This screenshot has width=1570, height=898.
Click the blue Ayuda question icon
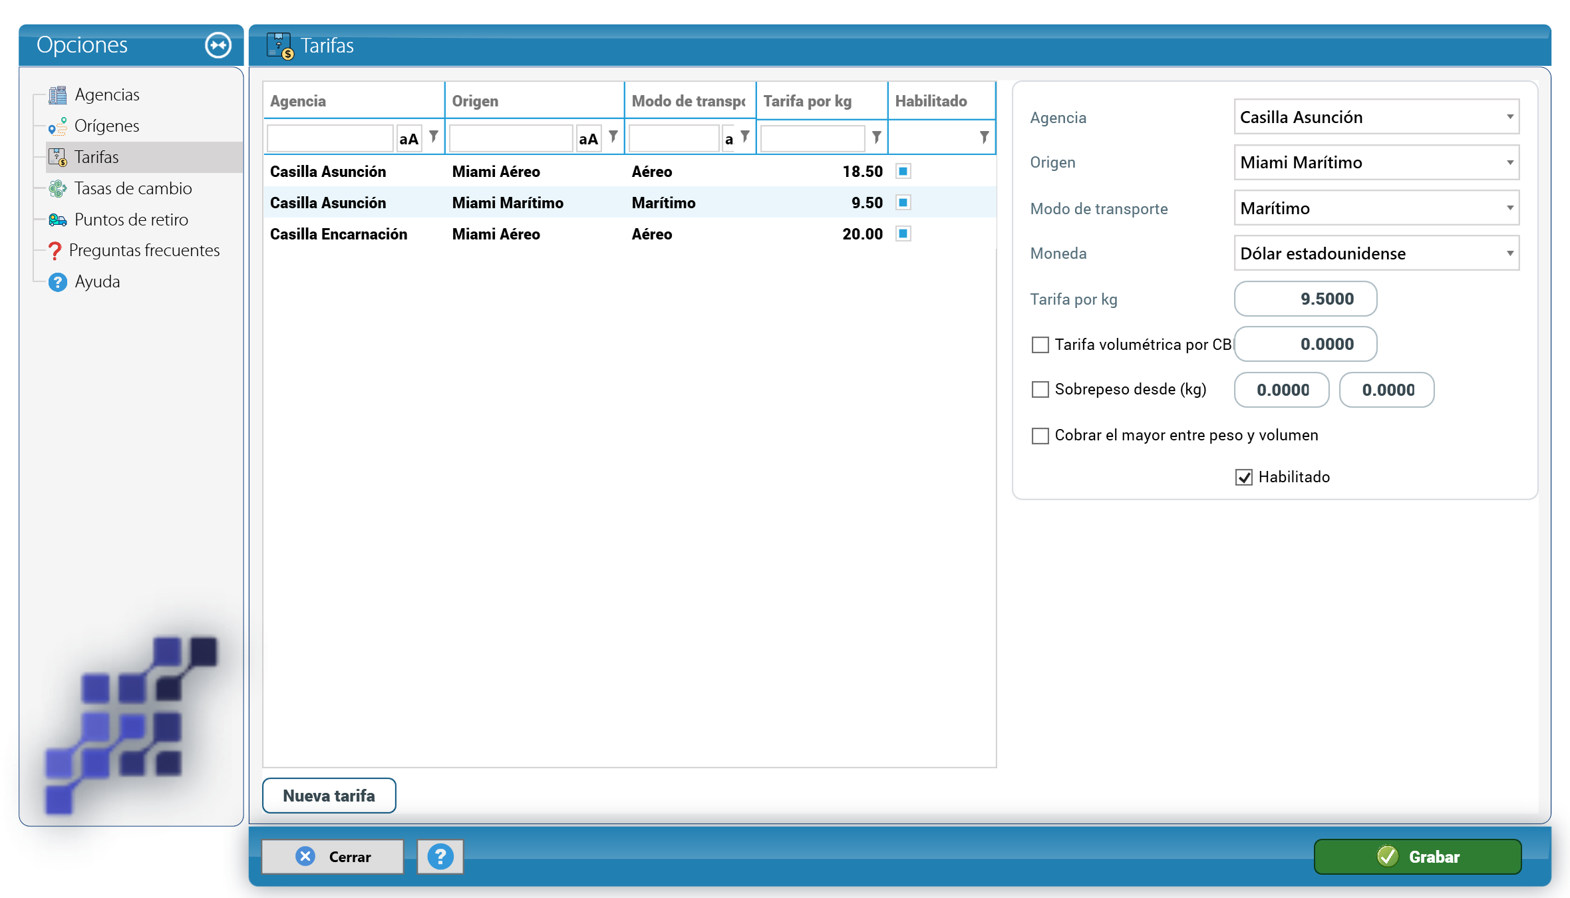click(x=58, y=282)
